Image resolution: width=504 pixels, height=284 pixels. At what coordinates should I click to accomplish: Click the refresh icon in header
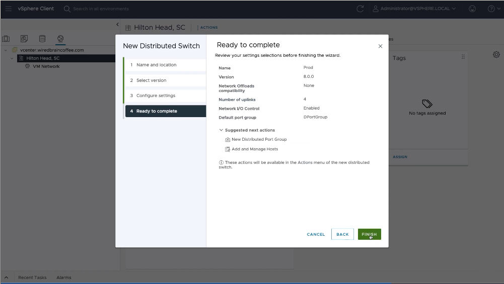359,9
